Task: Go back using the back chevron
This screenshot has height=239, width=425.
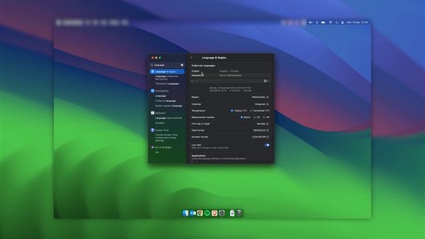Action: coord(191,58)
